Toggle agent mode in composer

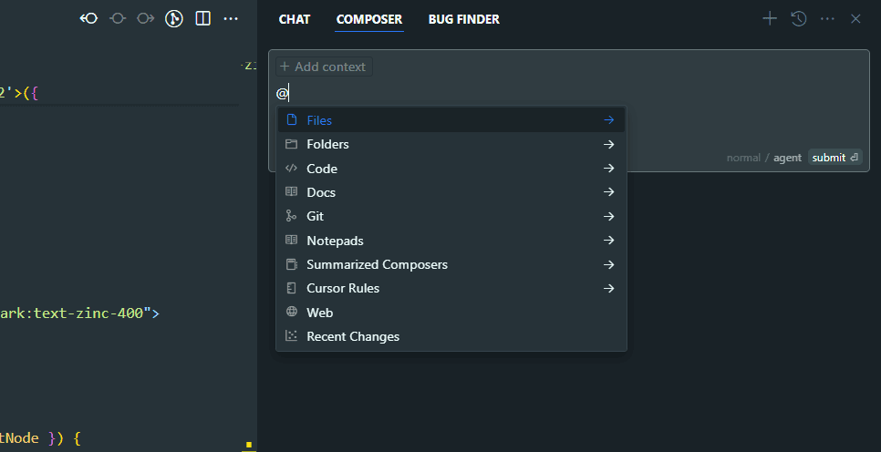(x=787, y=158)
